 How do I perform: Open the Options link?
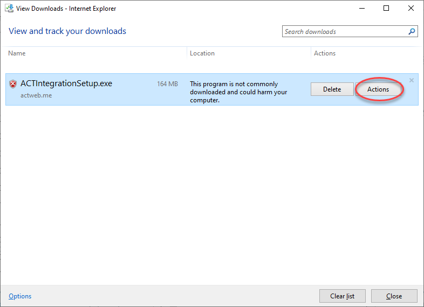[20, 296]
